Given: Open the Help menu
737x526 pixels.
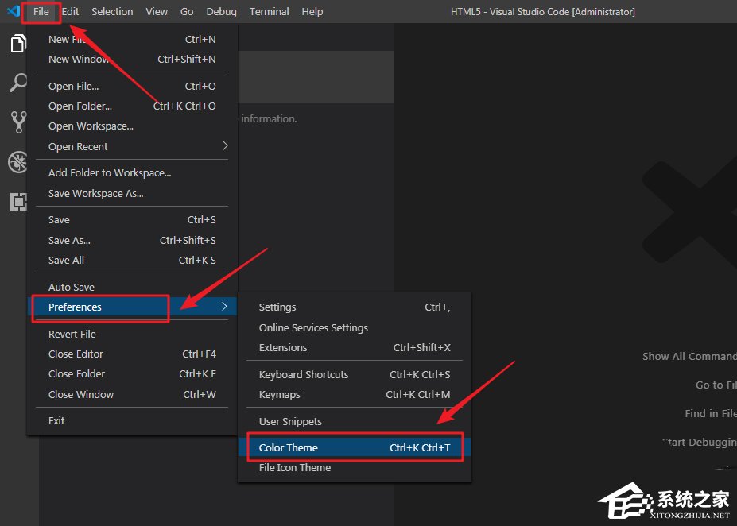Looking at the screenshot, I should tap(312, 11).
